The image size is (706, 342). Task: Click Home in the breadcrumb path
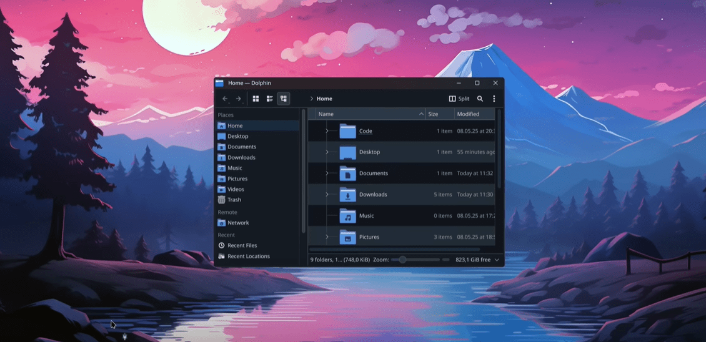pyautogui.click(x=324, y=99)
